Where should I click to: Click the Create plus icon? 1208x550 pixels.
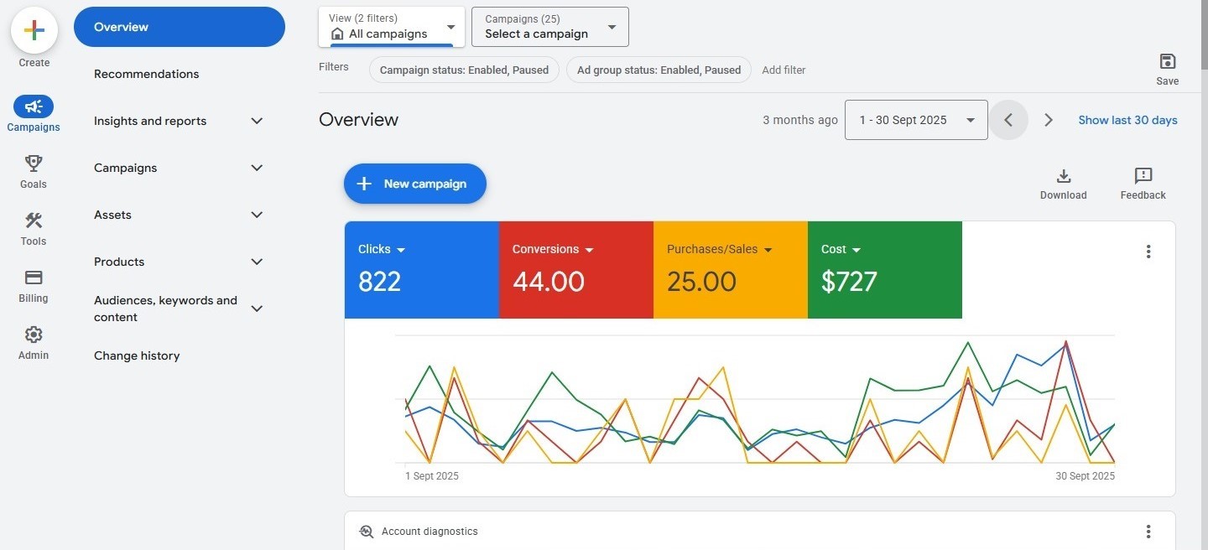[x=34, y=31]
